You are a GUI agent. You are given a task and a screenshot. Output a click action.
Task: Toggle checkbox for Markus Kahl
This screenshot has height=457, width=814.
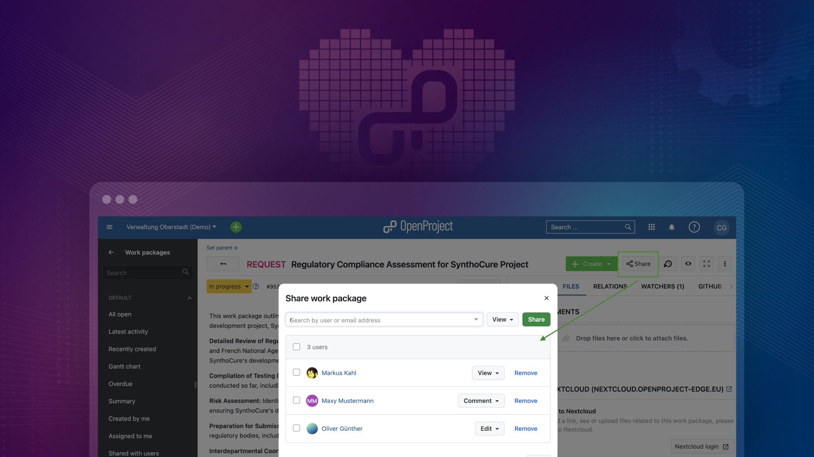[296, 373]
